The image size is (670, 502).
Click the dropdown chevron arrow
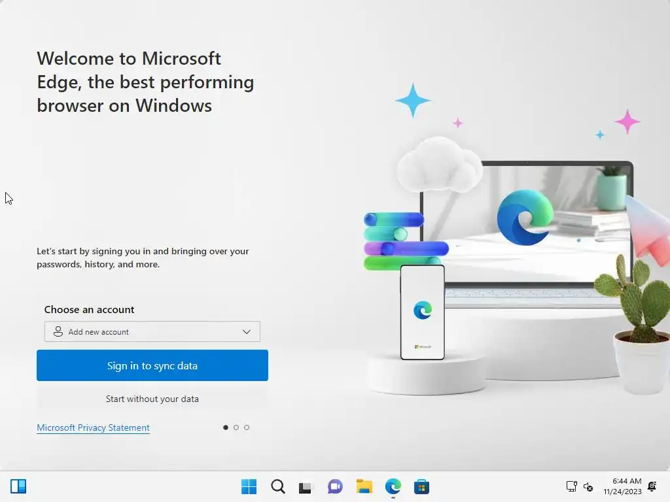pos(247,331)
